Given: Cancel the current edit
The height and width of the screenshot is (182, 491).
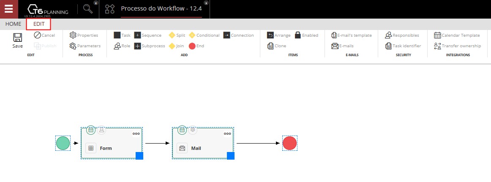Looking at the screenshot, I should coord(44,35).
